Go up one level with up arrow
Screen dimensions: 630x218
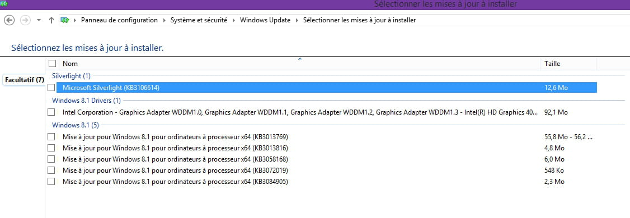(x=51, y=20)
